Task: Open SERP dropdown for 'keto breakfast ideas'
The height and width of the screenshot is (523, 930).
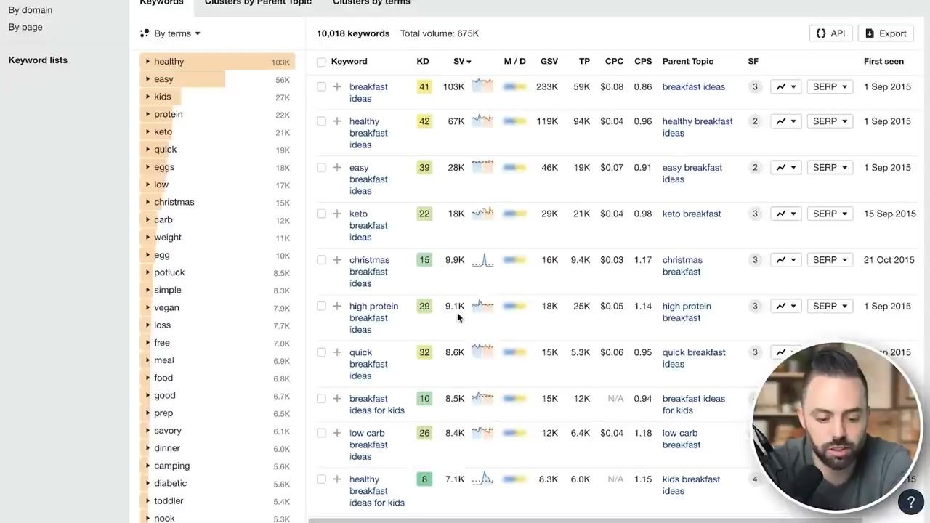Action: point(830,214)
